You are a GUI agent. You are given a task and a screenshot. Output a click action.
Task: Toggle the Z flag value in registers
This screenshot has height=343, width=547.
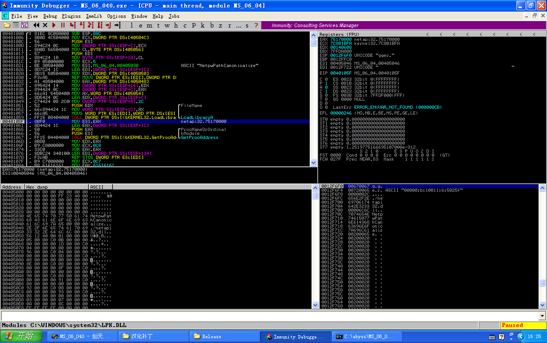[x=326, y=91]
